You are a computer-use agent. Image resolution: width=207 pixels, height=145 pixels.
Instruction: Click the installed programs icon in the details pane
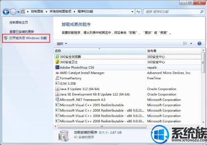64,135
